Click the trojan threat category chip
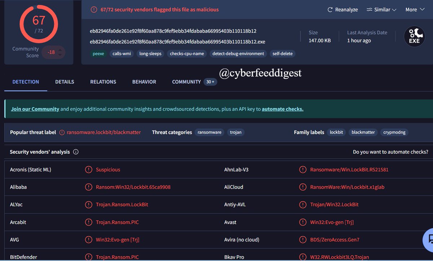The height and width of the screenshot is (261, 433). click(x=236, y=132)
